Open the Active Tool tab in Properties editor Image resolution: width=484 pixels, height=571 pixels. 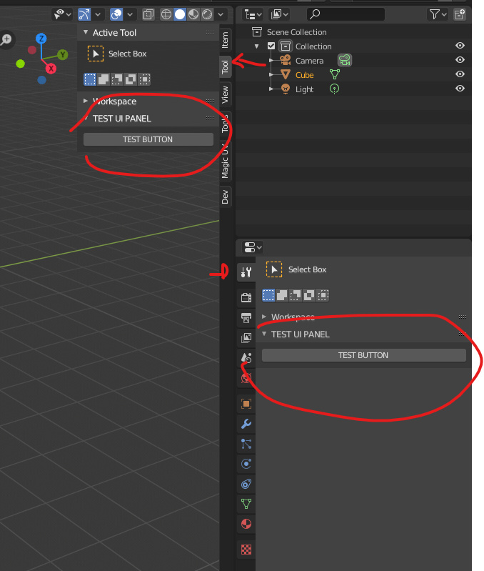click(246, 272)
